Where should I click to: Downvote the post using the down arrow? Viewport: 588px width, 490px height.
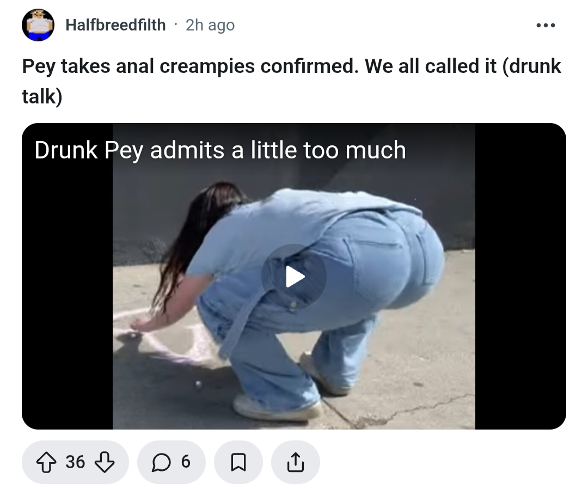point(104,462)
